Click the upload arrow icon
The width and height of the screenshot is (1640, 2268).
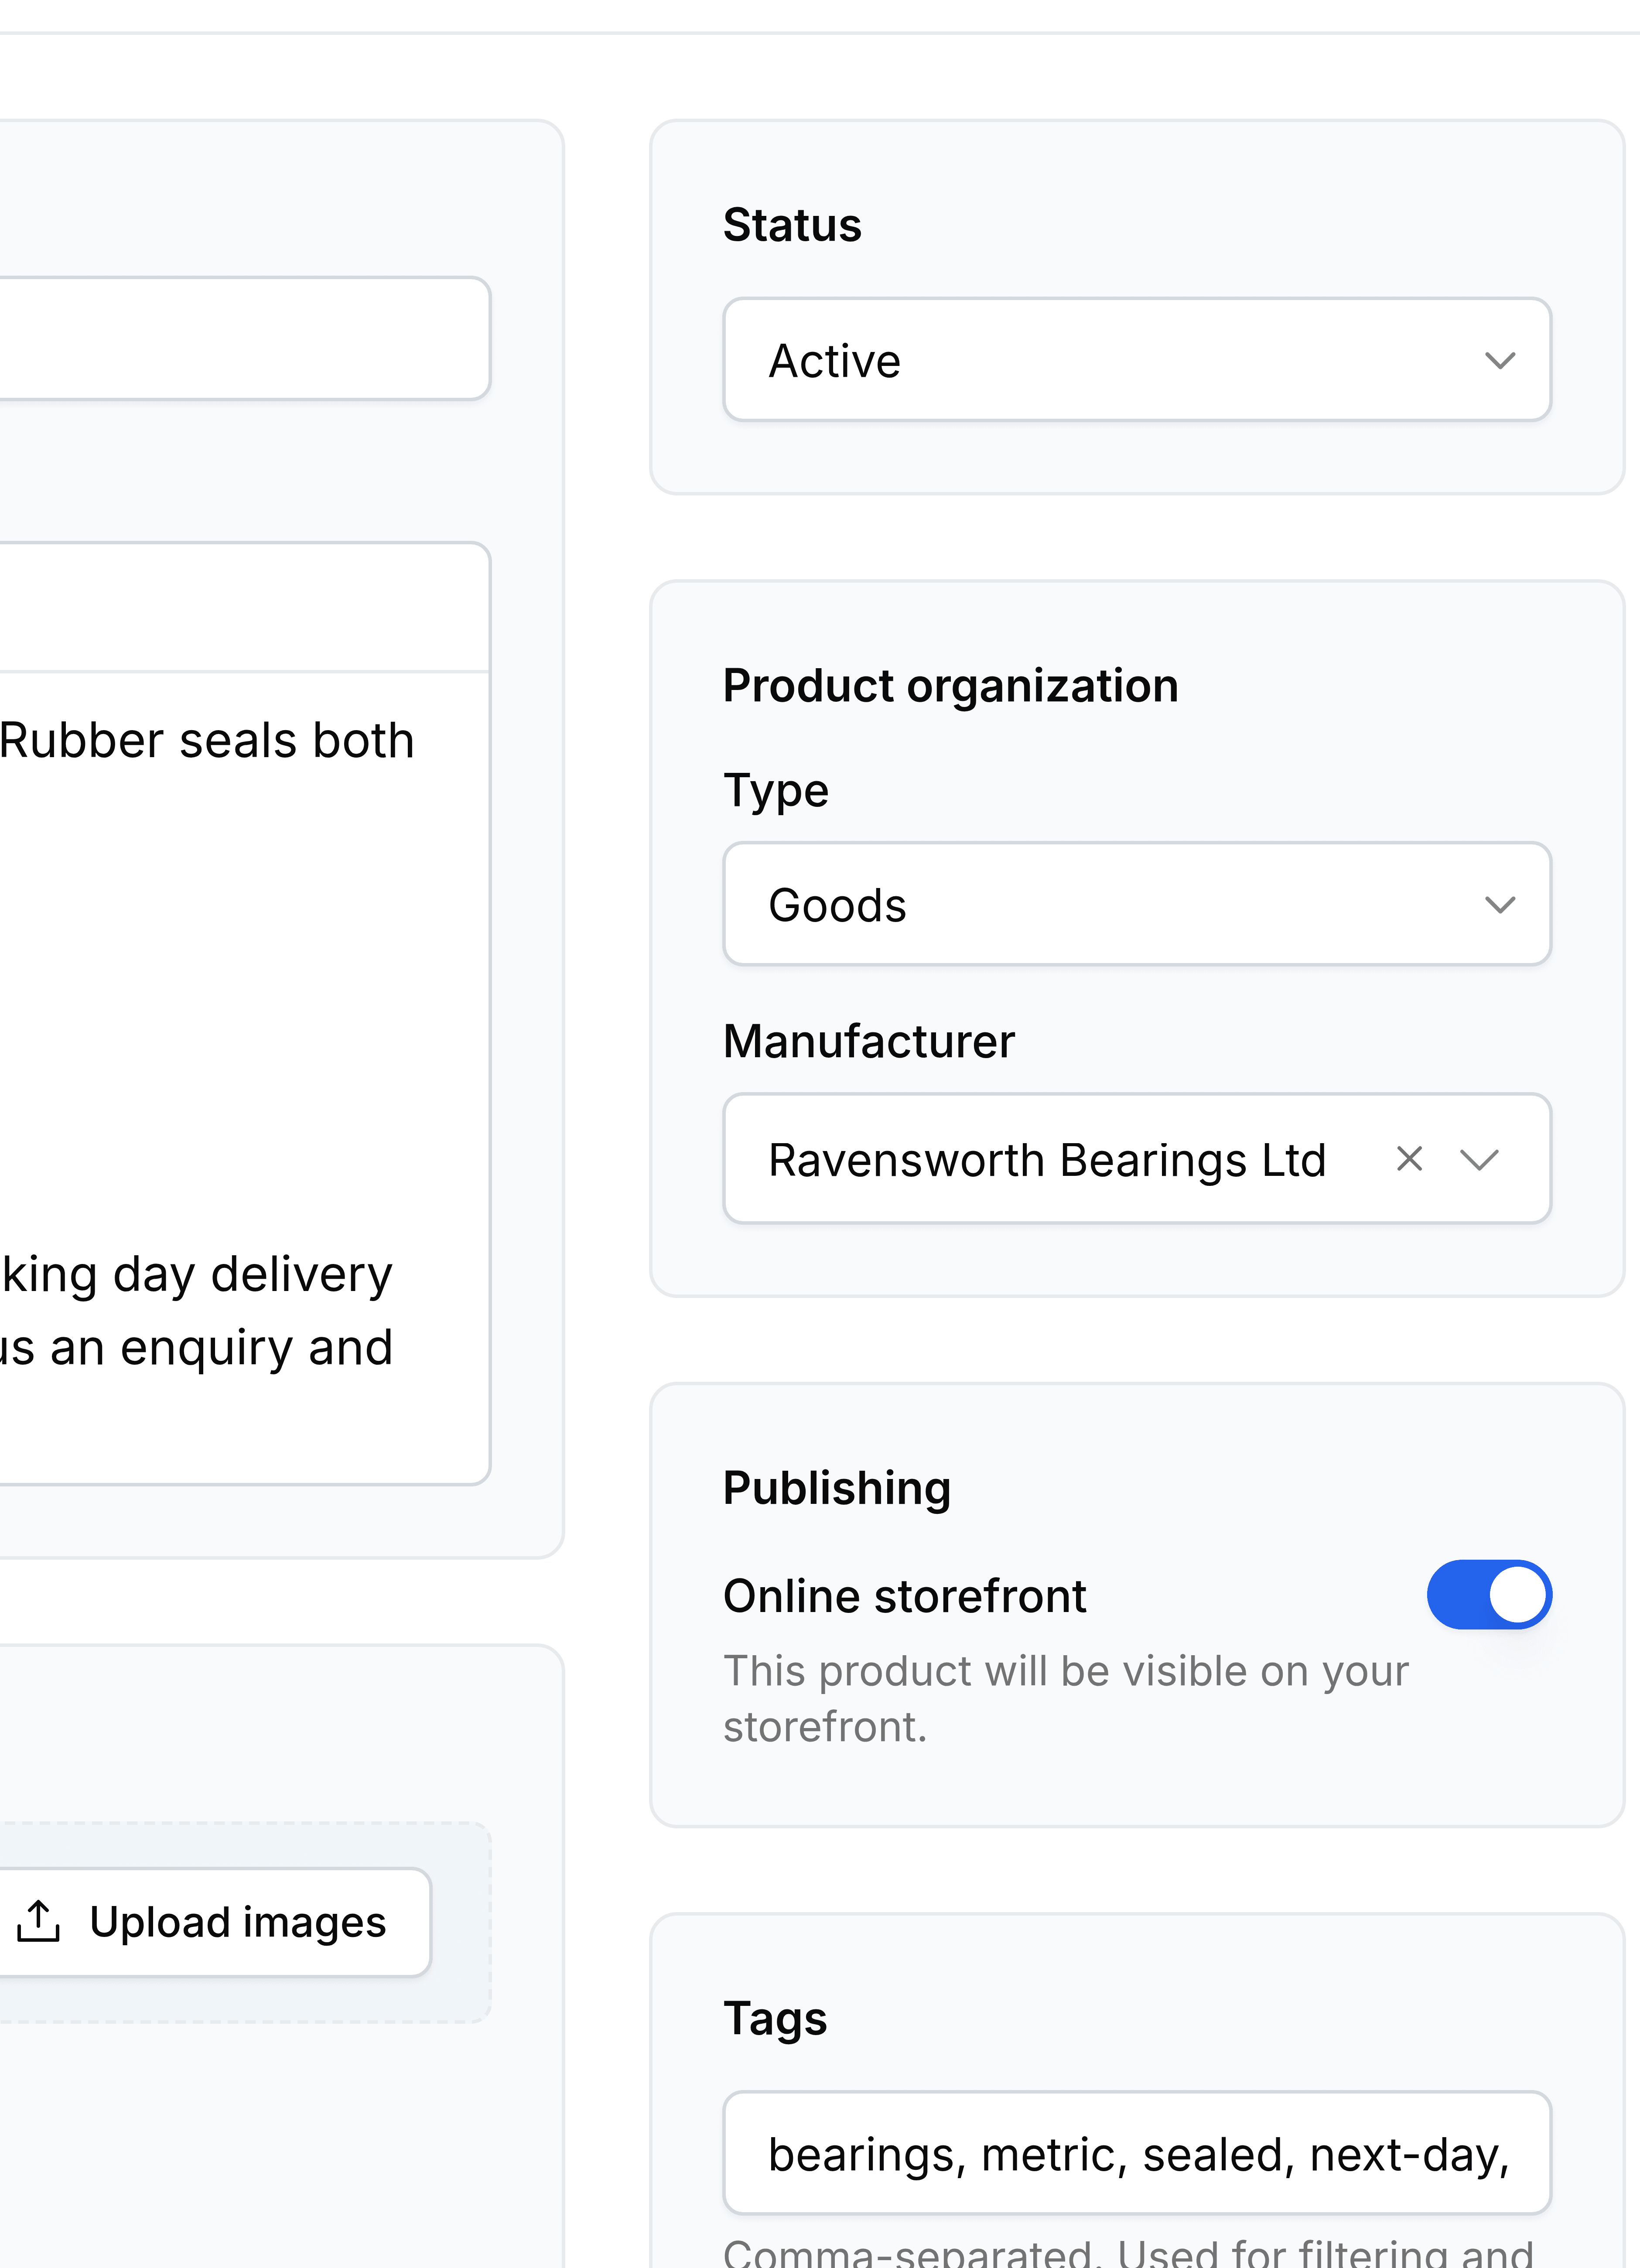(x=39, y=1921)
